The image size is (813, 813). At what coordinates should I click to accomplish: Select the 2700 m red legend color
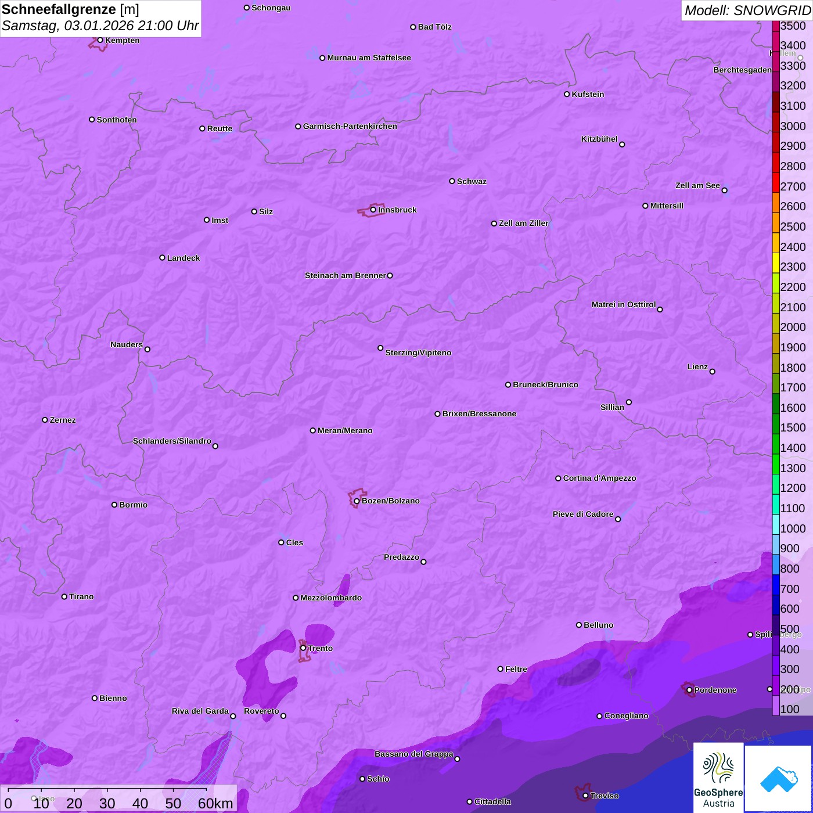click(776, 182)
